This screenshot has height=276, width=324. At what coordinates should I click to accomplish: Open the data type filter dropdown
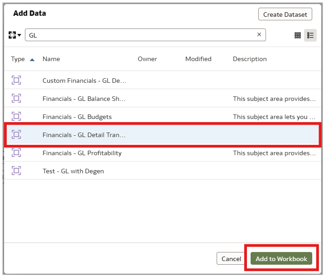[x=15, y=35]
